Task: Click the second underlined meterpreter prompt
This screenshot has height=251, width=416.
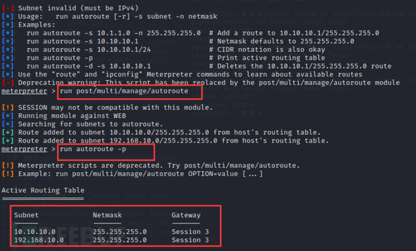Action: click(24, 149)
